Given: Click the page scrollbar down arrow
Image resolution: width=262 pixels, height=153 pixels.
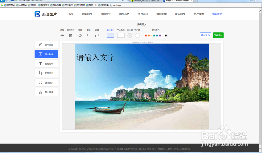Looking at the screenshot, I should (x=260, y=148).
